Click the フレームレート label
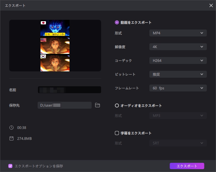Image resolution: width=216 pixels, height=172 pixels. [127, 88]
